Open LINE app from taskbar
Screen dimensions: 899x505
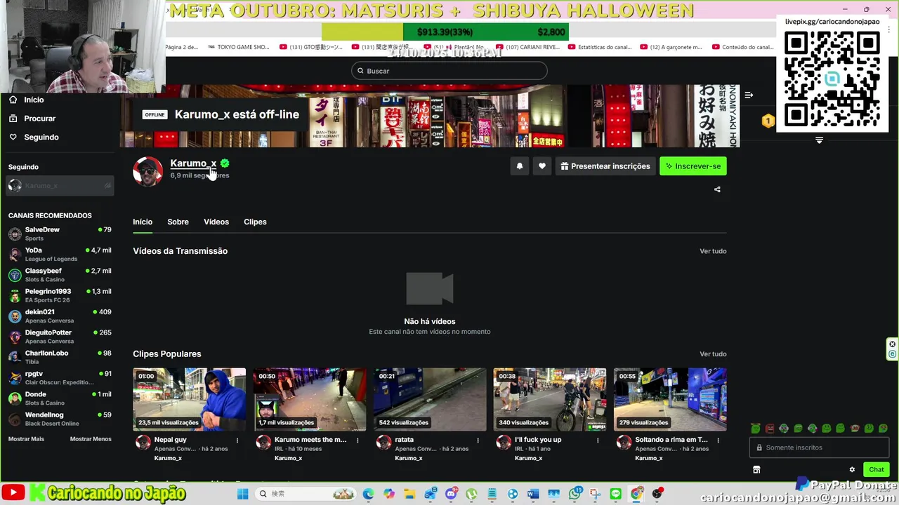[616, 494]
